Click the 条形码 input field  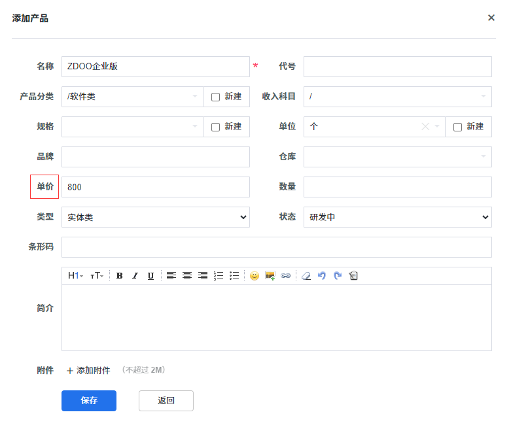pyautogui.click(x=277, y=247)
